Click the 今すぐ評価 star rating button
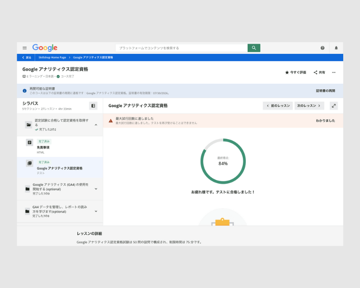The height and width of the screenshot is (288, 360). 296,72
